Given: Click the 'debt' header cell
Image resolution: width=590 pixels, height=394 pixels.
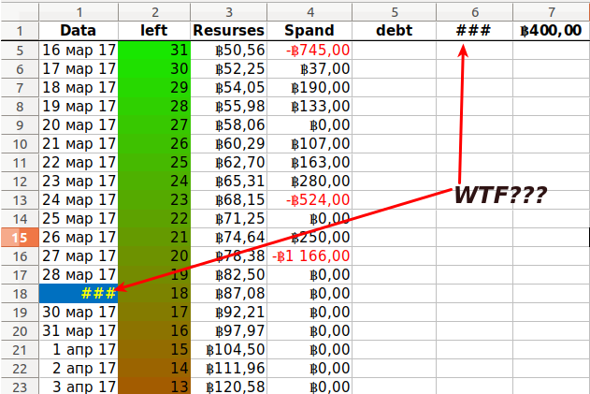Looking at the screenshot, I should coord(394,31).
